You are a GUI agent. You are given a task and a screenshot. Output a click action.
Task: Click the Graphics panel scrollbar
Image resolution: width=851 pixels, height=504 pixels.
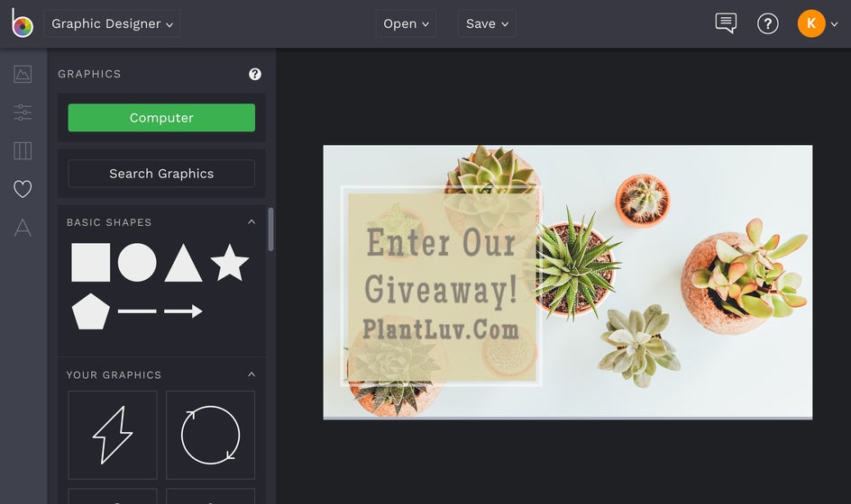coord(270,229)
